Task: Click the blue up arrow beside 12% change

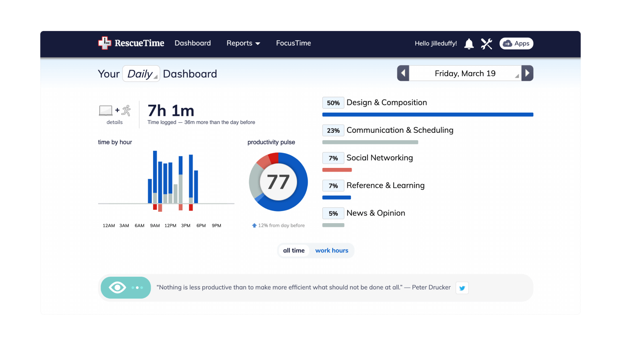Action: (x=254, y=225)
